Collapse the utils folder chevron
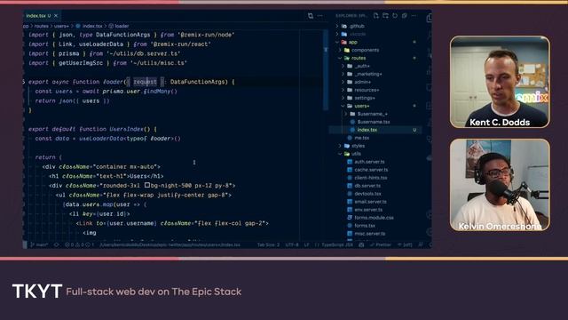This screenshot has height=320, width=568. click(x=340, y=154)
